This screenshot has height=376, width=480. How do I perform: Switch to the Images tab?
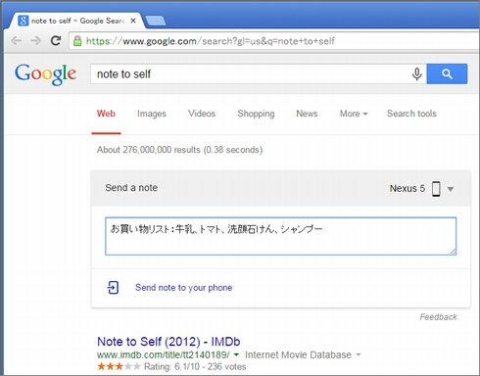point(152,114)
